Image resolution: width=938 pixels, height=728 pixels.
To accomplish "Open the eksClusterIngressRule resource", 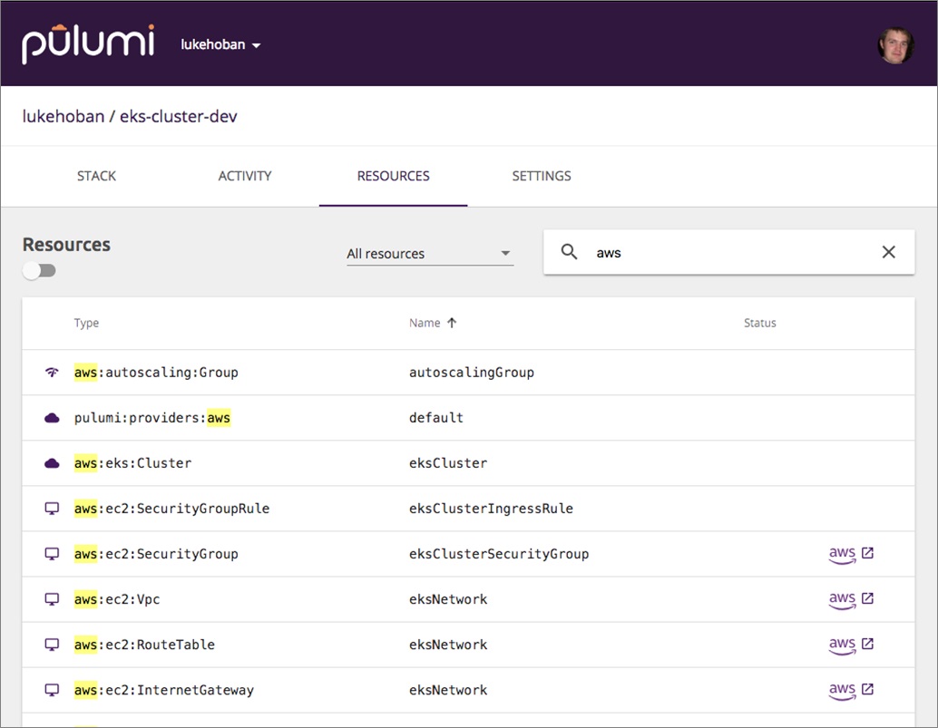I will (x=491, y=509).
